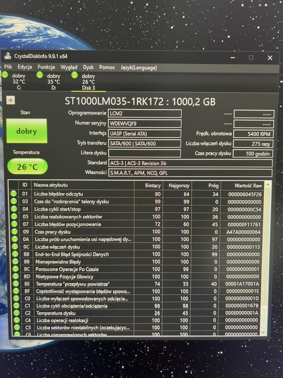Click the green health dot of drive C:

[5, 75]
